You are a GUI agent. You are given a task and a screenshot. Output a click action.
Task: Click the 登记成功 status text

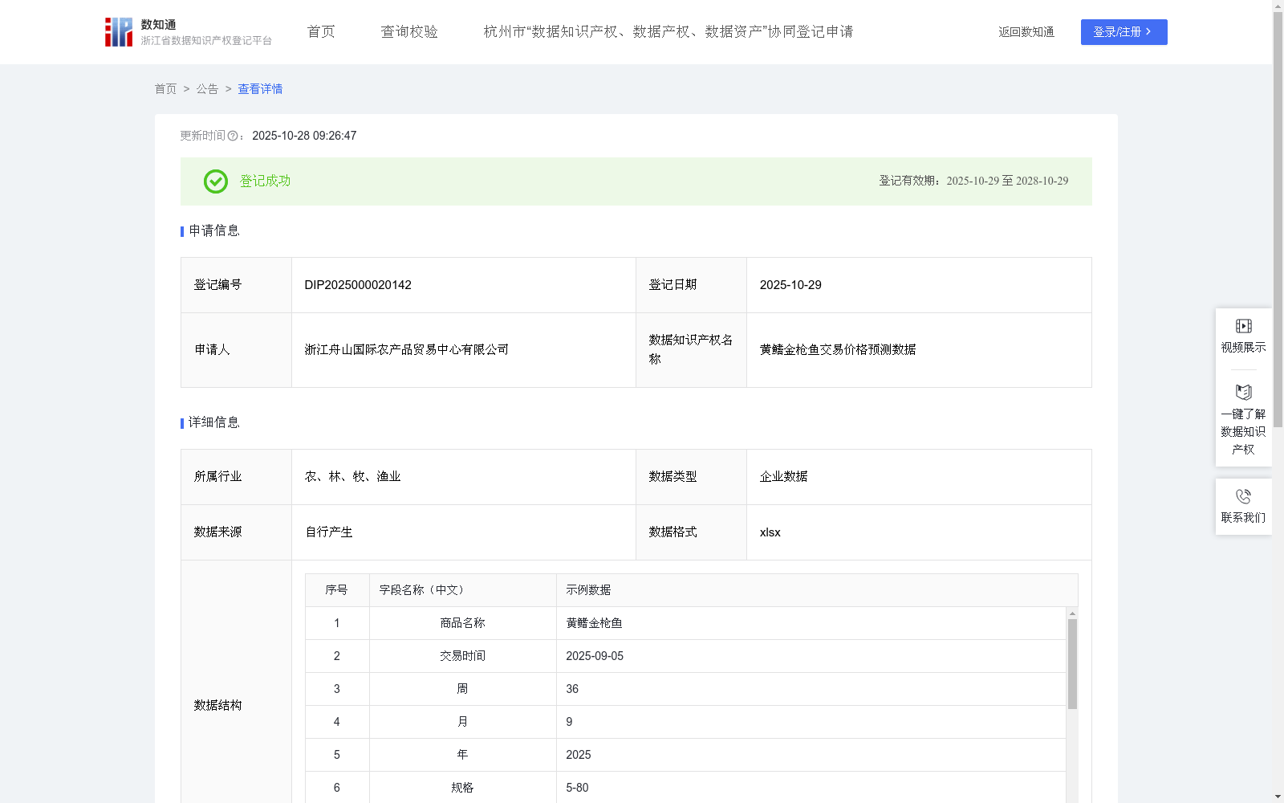[x=265, y=181]
